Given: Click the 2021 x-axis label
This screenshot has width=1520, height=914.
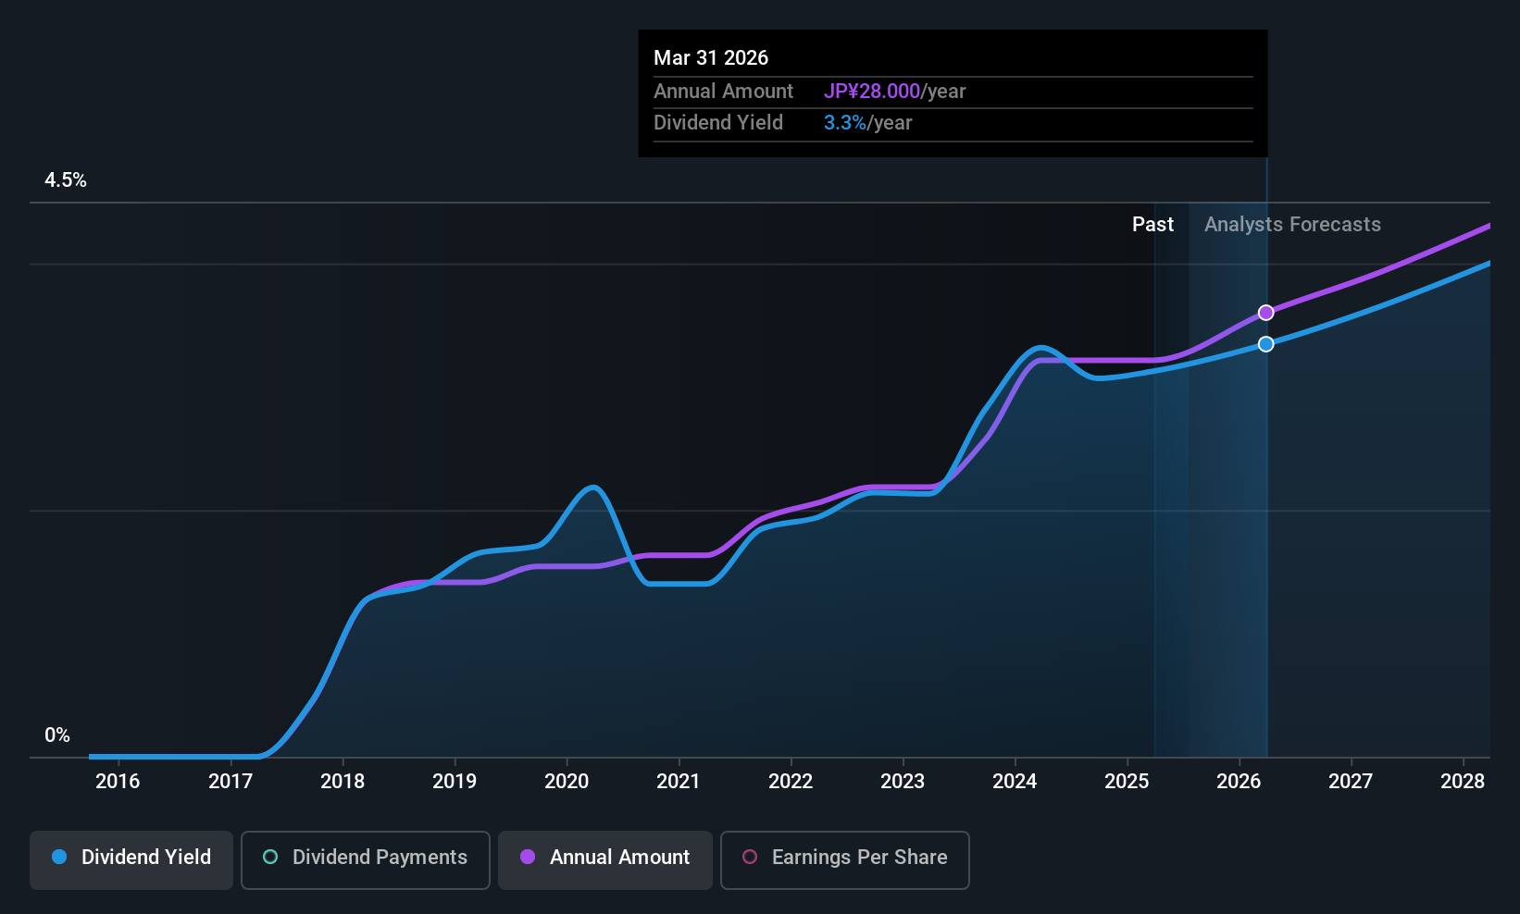Looking at the screenshot, I should (x=679, y=782).
